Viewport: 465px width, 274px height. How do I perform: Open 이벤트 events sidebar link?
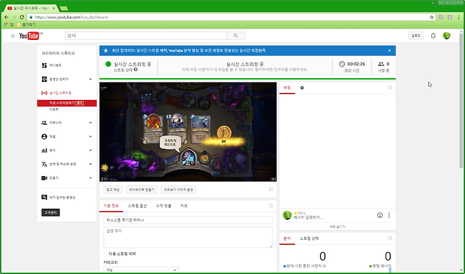pos(54,110)
